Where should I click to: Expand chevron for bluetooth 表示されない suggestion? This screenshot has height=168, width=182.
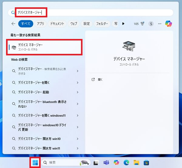coord(78,104)
